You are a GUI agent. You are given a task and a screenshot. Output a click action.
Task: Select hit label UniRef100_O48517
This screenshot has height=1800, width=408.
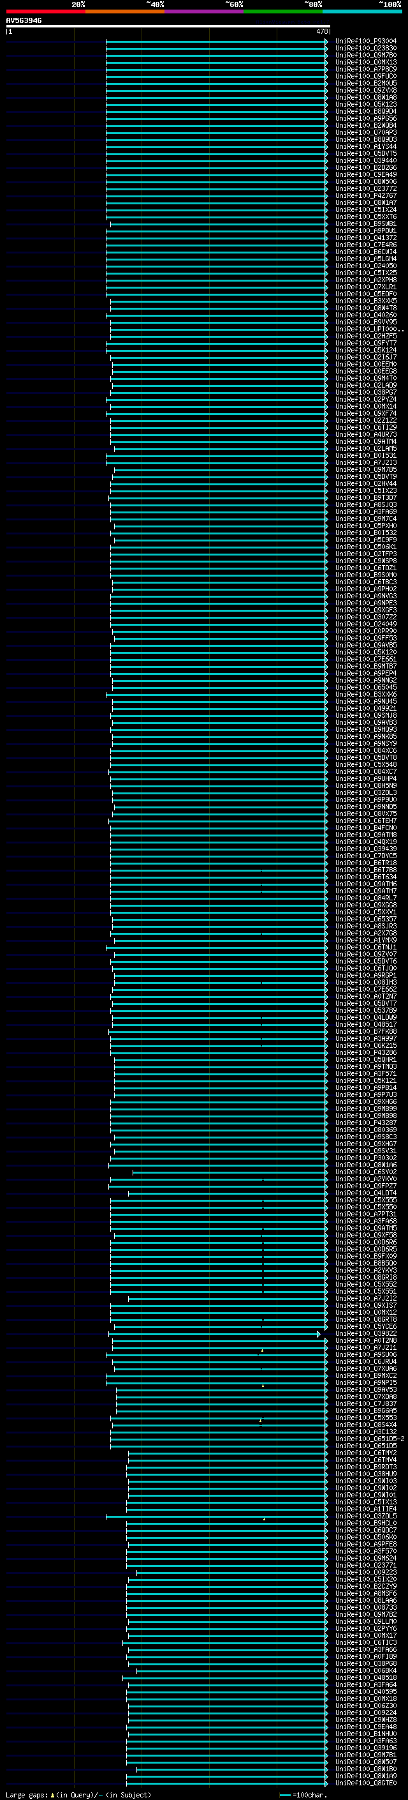[x=366, y=1024]
